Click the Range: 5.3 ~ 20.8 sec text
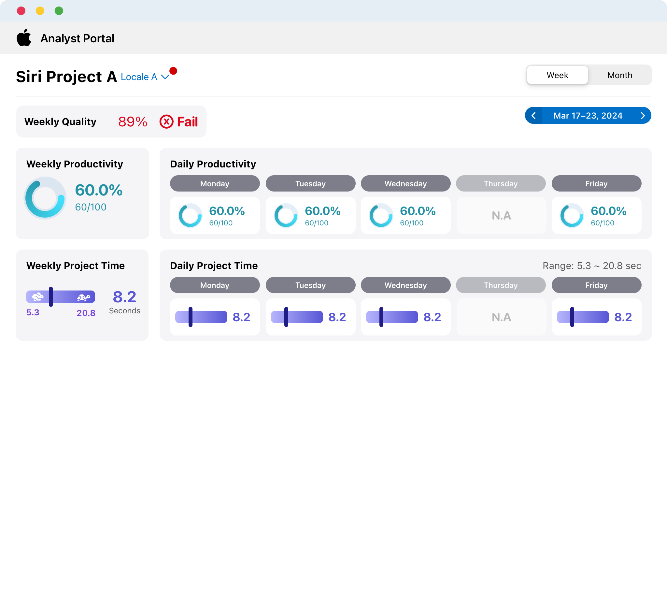The image size is (667, 600). pos(592,266)
